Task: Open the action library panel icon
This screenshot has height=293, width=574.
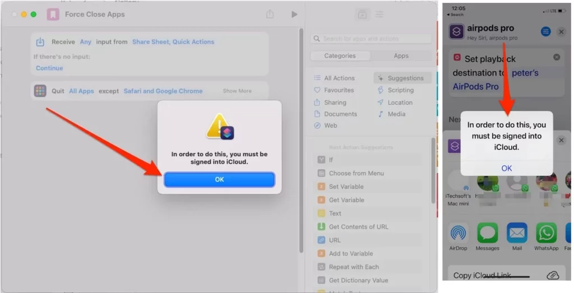Action: [x=363, y=14]
